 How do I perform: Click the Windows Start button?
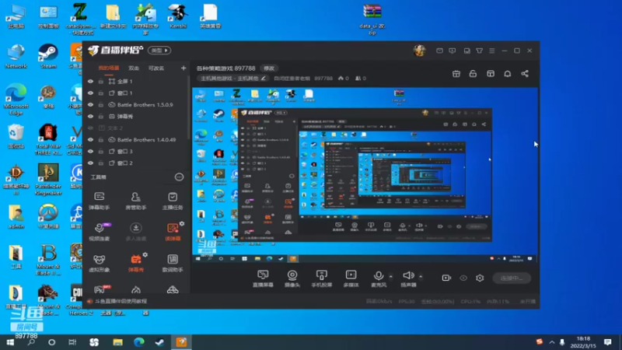tap(10, 342)
